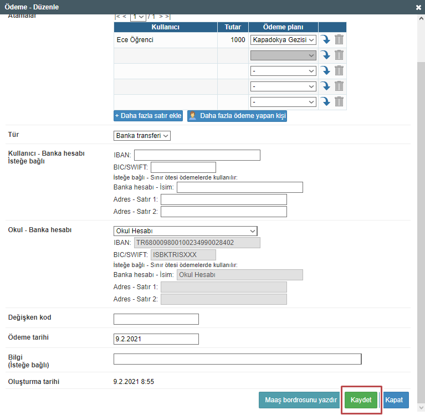
Task: Click the Kapat button
Action: 396,400
